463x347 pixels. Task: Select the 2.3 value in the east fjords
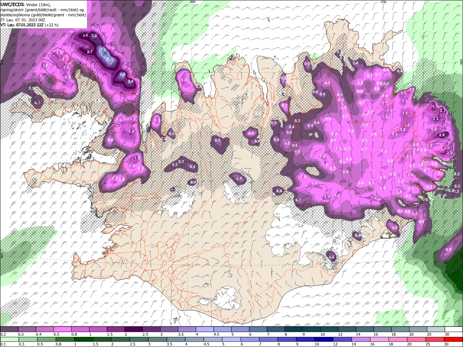point(436,119)
